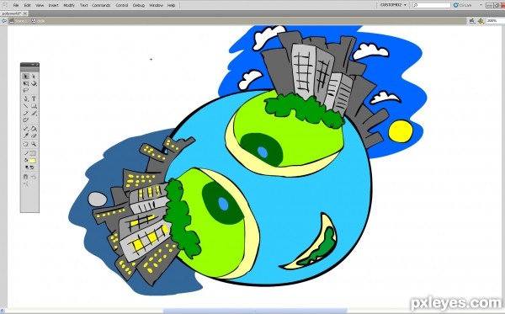Click the stage zoom percentage field
The height and width of the screenshot is (314, 505).
pyautogui.click(x=495, y=20)
